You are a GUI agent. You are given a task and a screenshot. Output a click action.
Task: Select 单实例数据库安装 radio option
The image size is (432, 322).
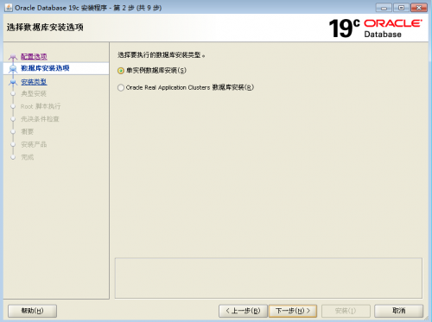[152, 71]
